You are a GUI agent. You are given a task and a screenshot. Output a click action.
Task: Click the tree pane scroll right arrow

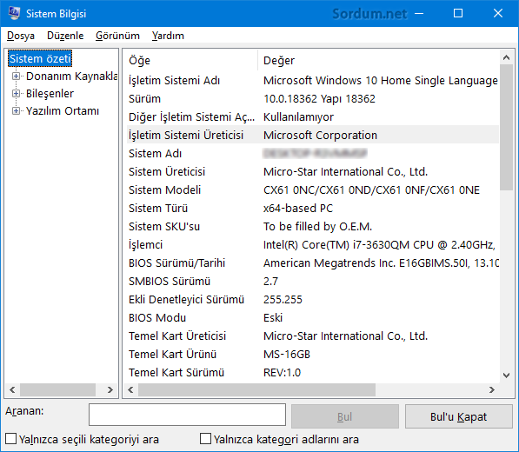tap(110, 389)
